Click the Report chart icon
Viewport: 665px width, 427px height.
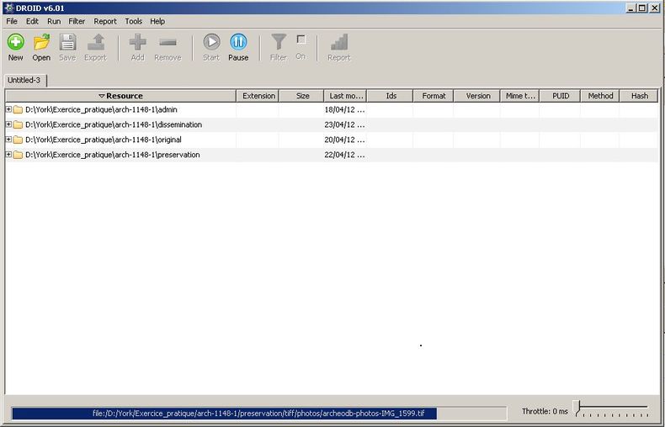click(x=339, y=42)
